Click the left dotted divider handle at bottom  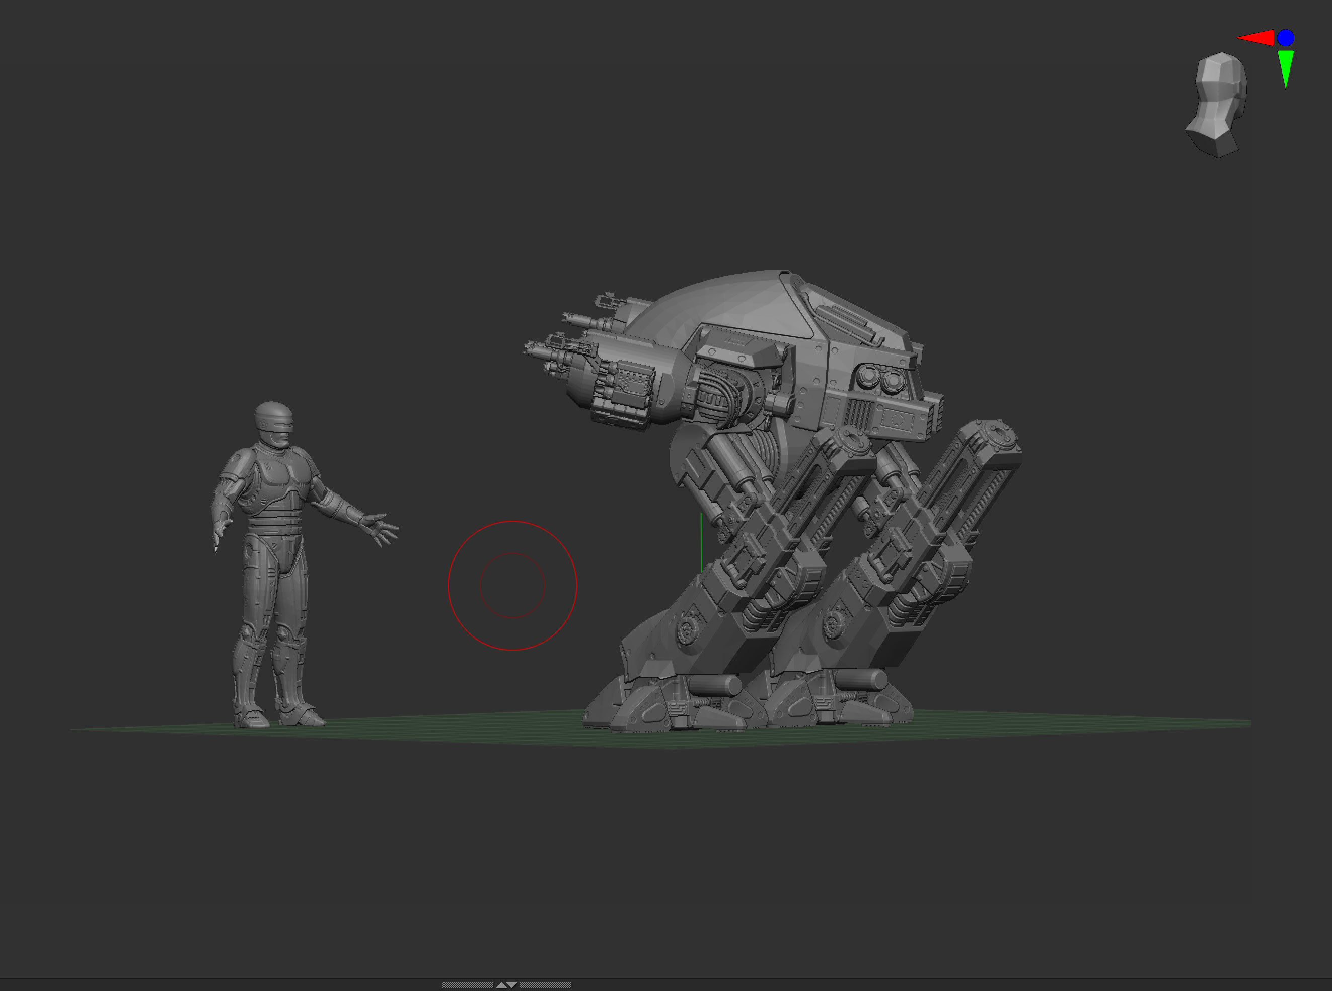tap(467, 985)
